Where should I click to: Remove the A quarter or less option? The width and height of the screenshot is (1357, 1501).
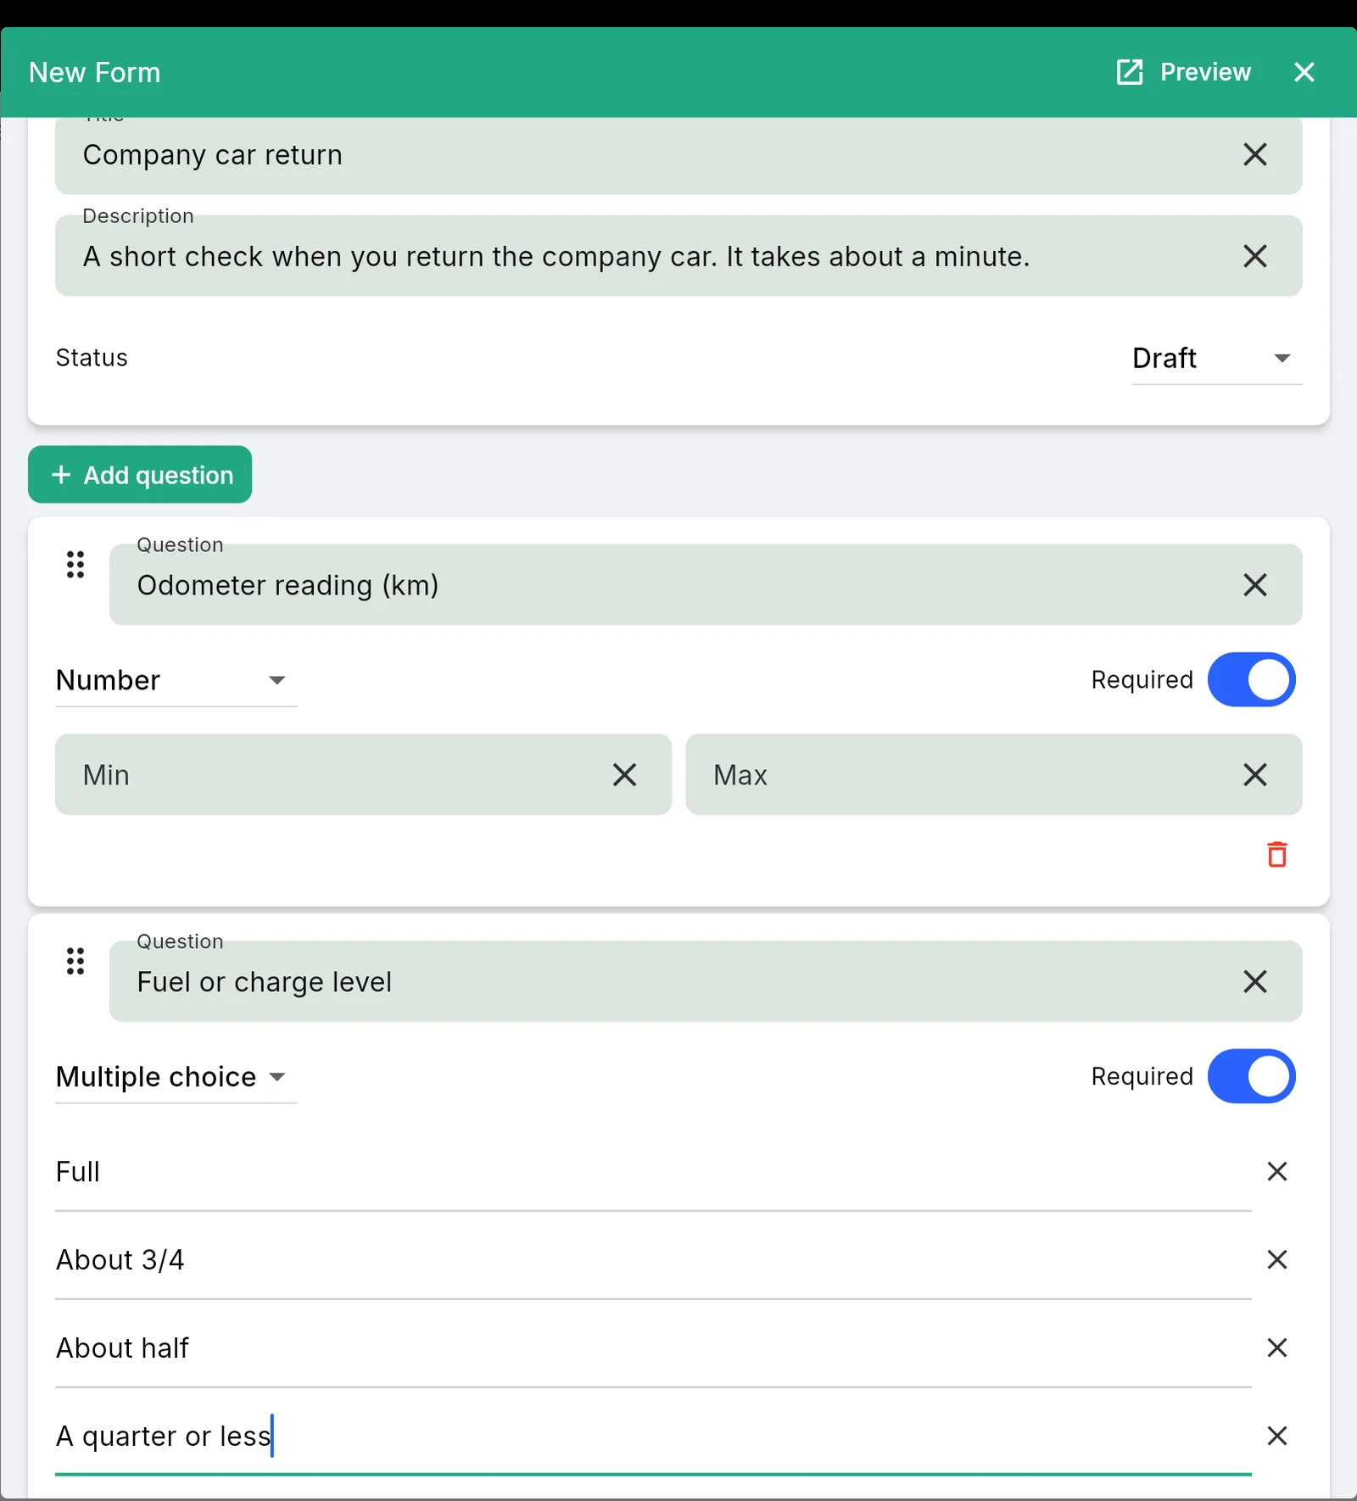coord(1277,1437)
